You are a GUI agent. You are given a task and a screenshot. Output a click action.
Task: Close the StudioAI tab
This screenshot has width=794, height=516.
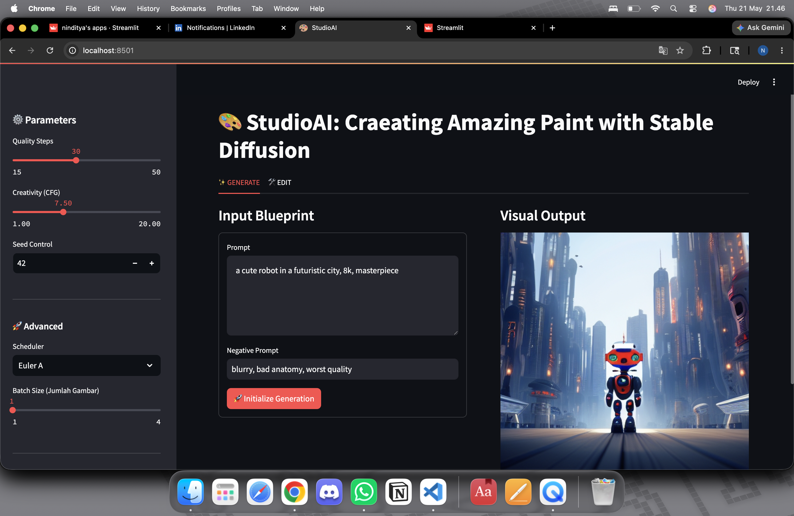(408, 28)
